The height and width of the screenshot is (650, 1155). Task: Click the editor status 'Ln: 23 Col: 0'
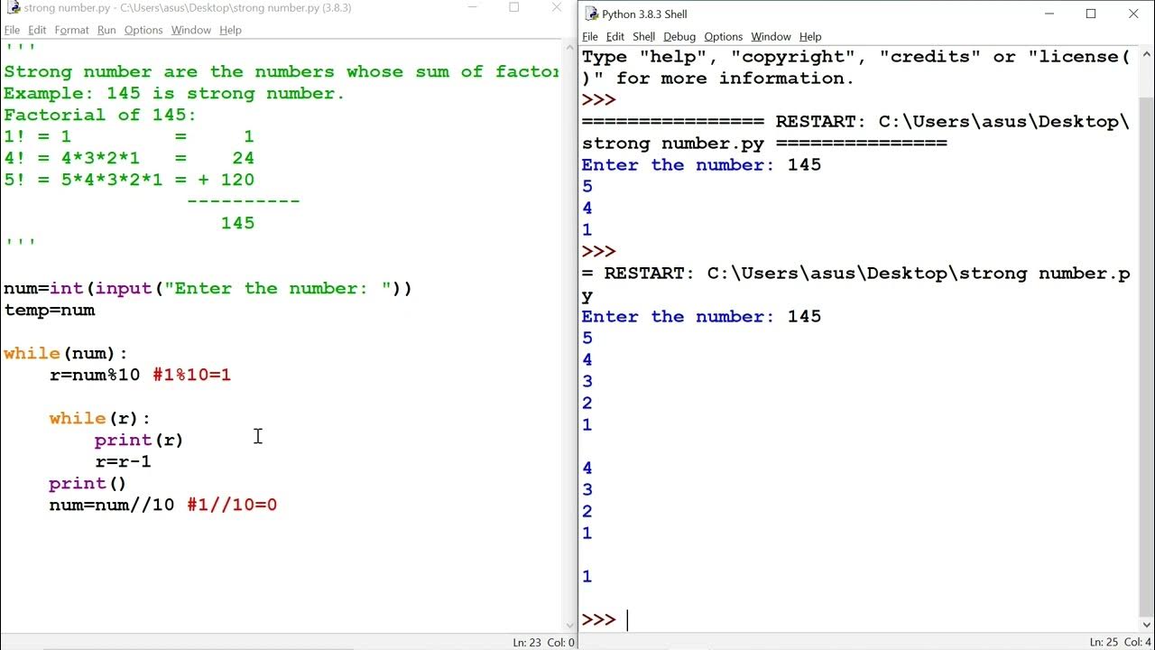pyautogui.click(x=543, y=642)
